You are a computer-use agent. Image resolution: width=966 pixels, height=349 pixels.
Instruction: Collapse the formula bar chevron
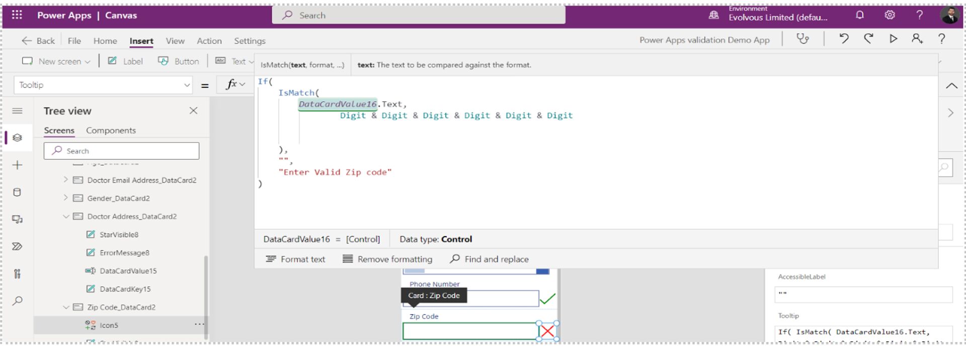[951, 85]
